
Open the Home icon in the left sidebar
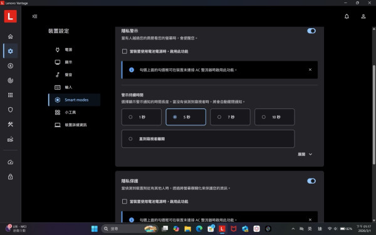[x=10, y=36]
